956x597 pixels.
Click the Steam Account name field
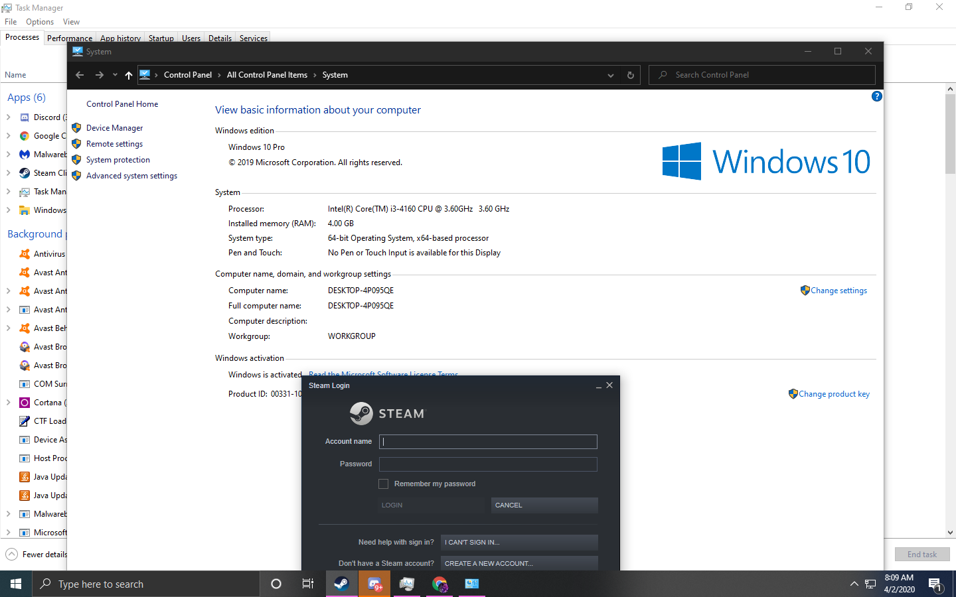click(x=488, y=442)
